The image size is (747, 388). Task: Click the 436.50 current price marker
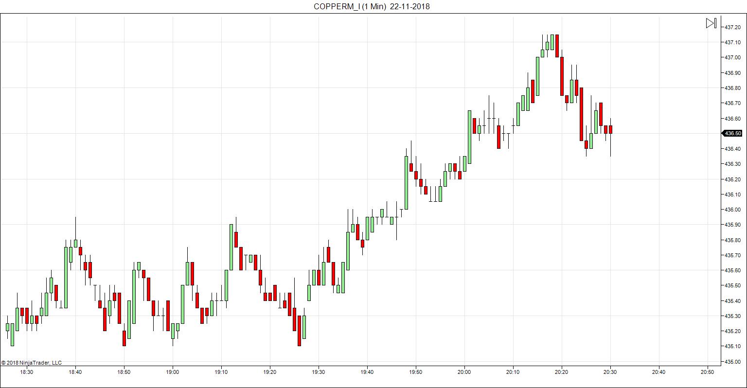click(732, 133)
